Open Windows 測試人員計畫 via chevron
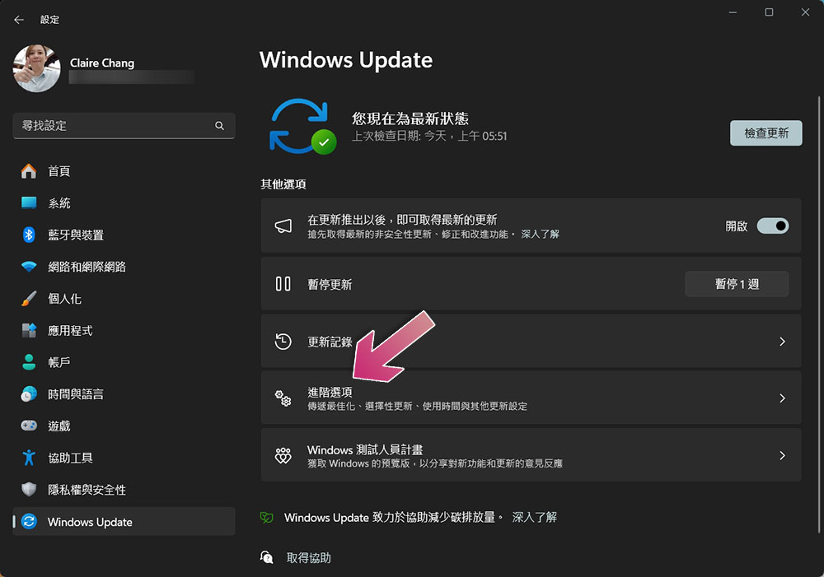 782,455
